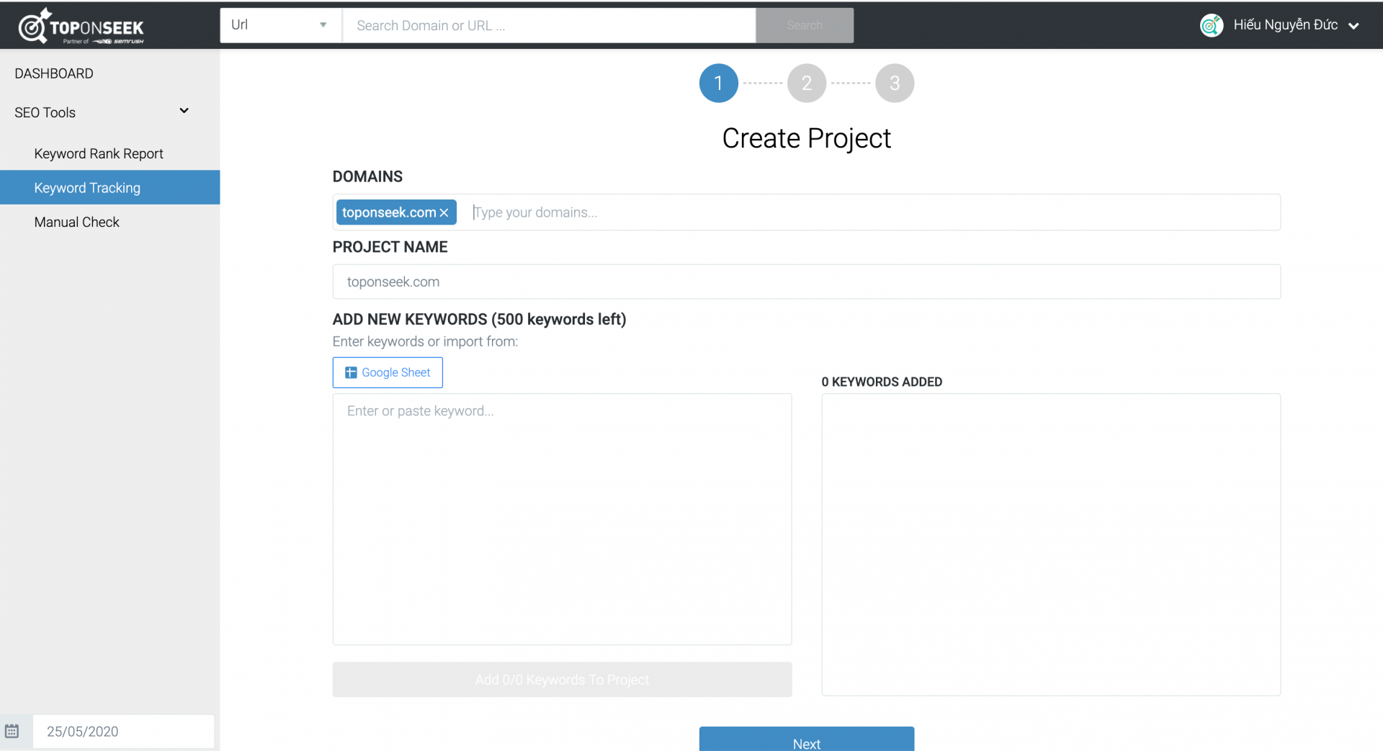Click the user avatar icon
This screenshot has width=1383, height=751.
point(1211,25)
